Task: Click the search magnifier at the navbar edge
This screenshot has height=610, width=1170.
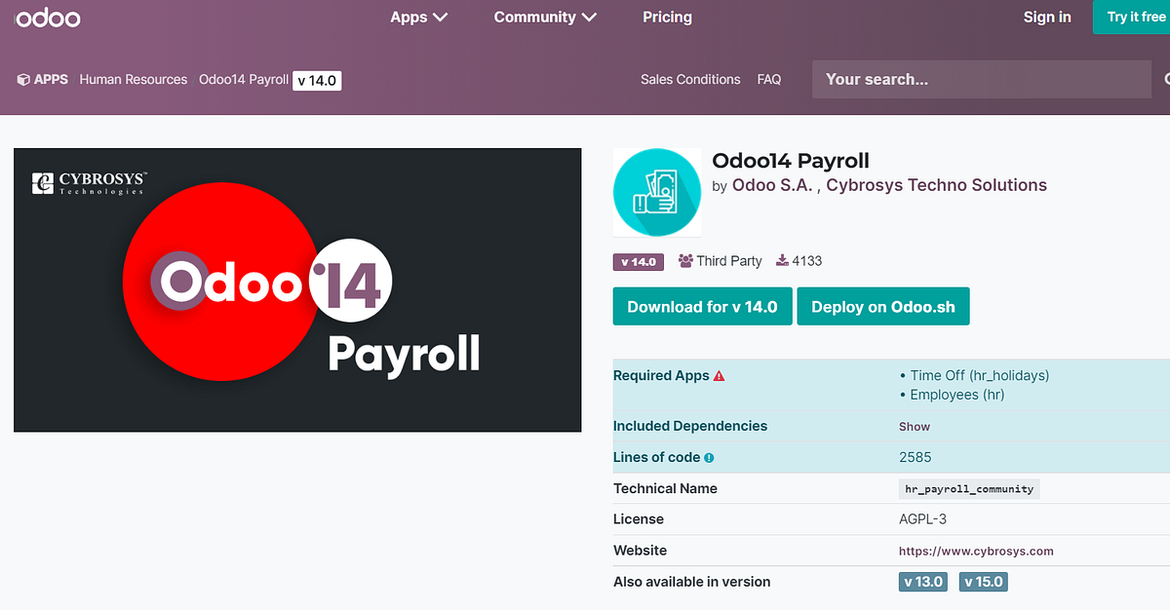Action: 1166,79
